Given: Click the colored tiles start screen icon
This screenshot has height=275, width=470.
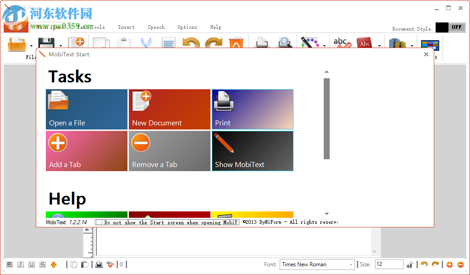Looking at the screenshot, I should [430, 44].
